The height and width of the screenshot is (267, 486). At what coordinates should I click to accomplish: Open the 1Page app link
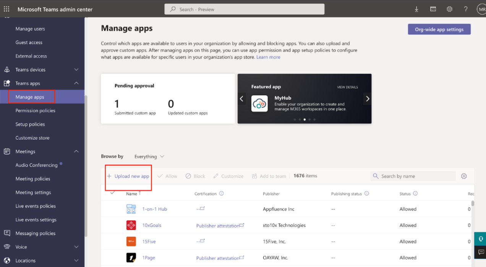coord(149,257)
